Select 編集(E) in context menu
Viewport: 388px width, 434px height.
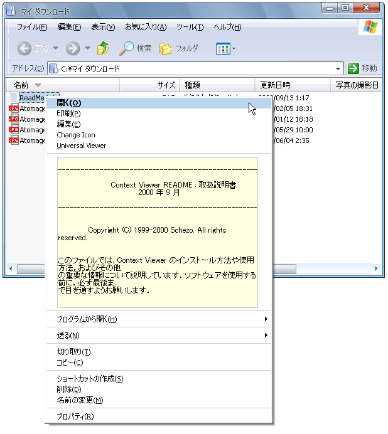pos(159,124)
